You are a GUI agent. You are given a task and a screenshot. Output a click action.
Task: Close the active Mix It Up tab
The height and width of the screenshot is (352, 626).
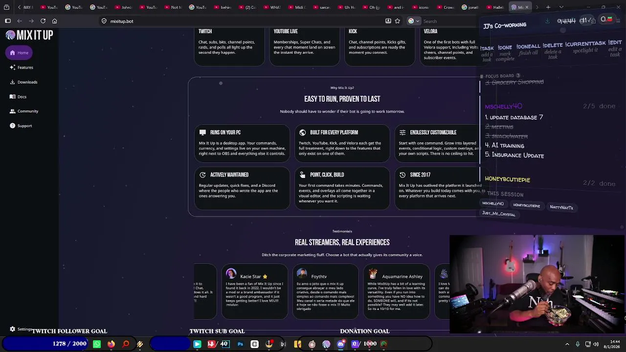coord(527,7)
